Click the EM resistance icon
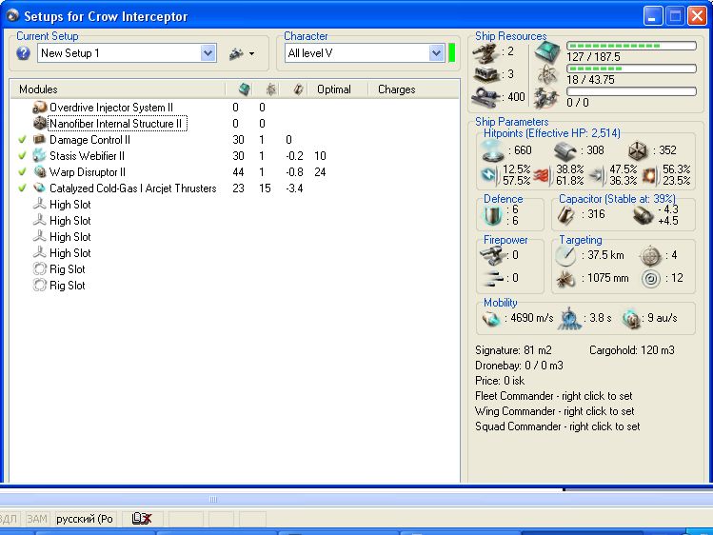The width and height of the screenshot is (713, 535). [x=489, y=175]
